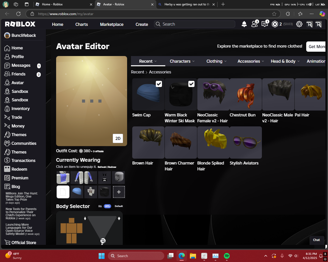
Task: Select the Blonde Spiked Hair thumbnail
Action: tap(213, 143)
